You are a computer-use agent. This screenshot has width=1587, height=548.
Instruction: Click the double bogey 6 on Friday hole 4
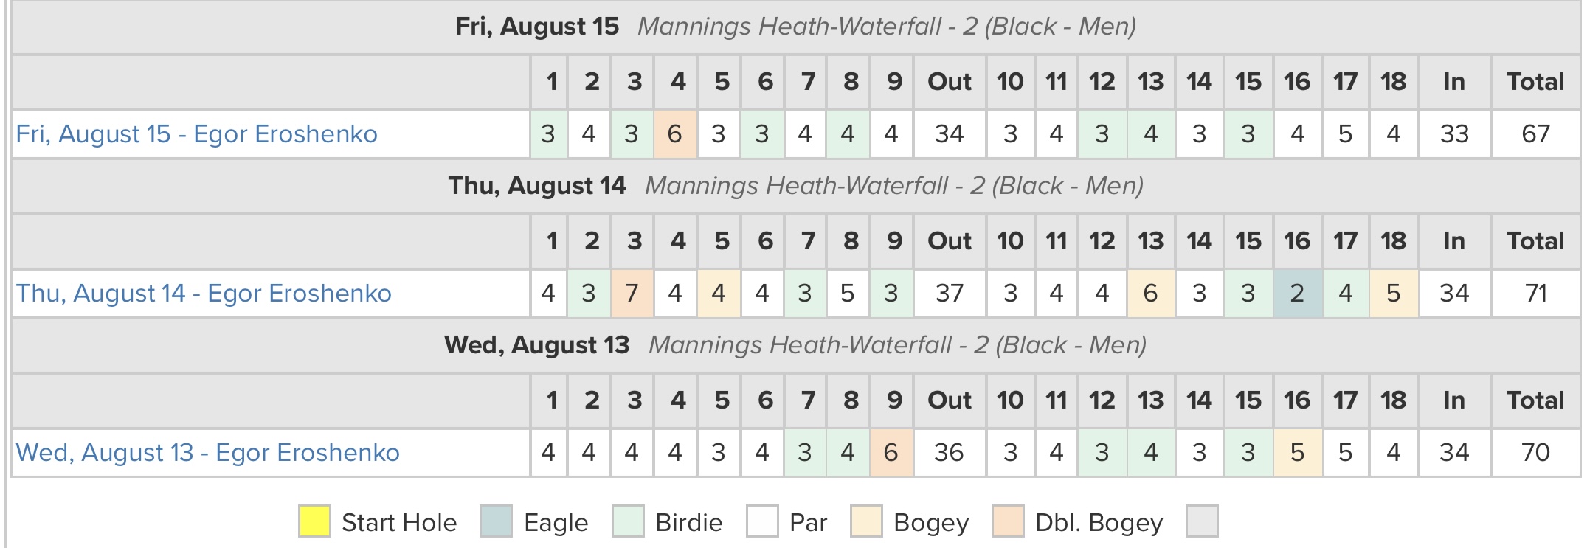(675, 134)
